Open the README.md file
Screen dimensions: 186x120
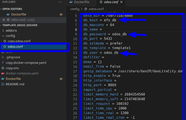(x=15, y=84)
